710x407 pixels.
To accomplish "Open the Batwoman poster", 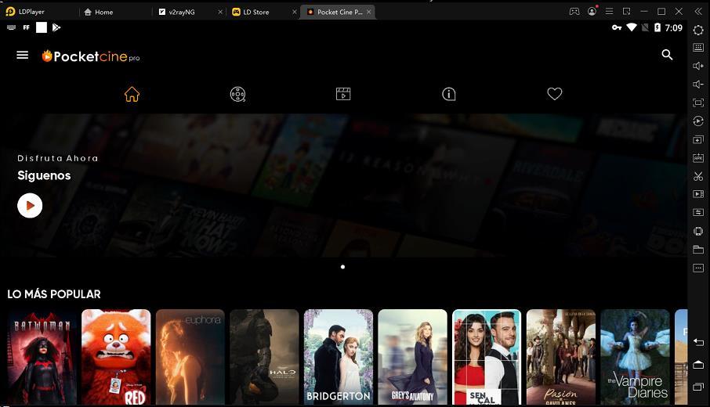I will (x=42, y=357).
